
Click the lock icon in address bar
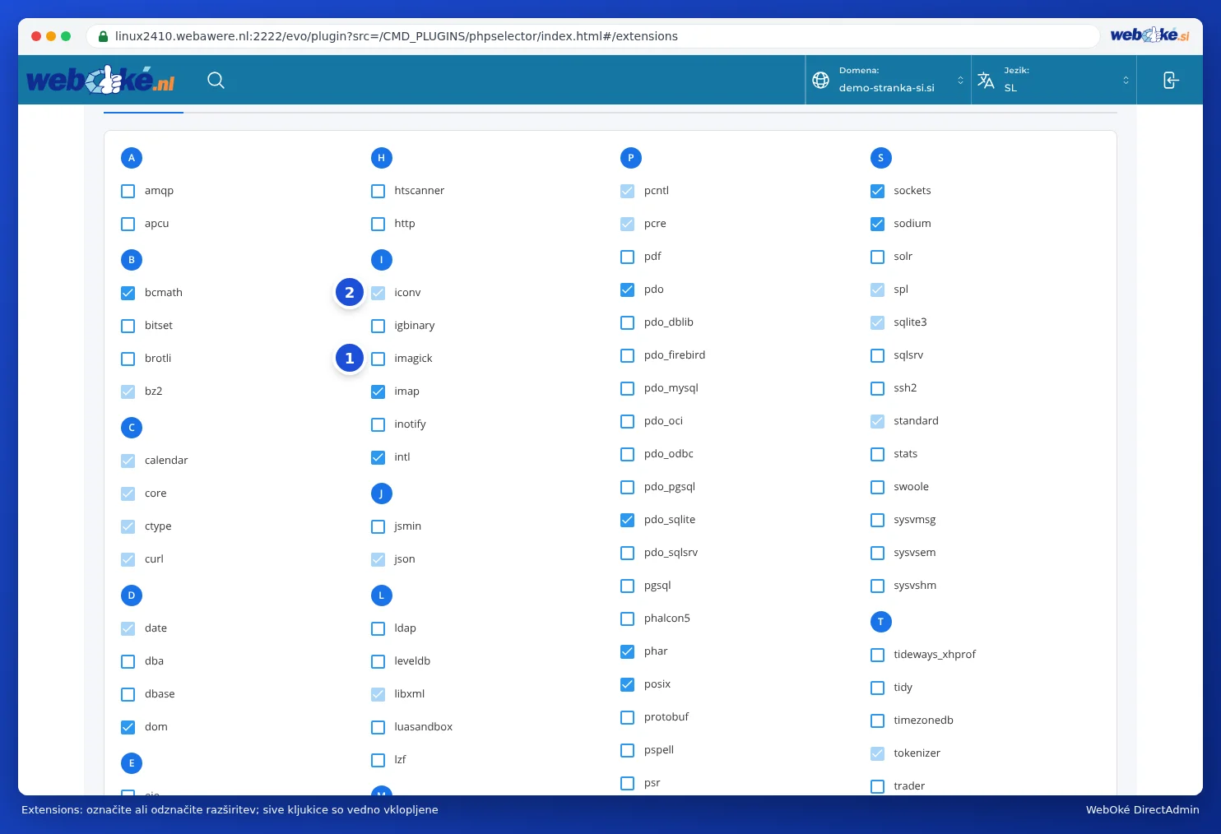point(103,36)
